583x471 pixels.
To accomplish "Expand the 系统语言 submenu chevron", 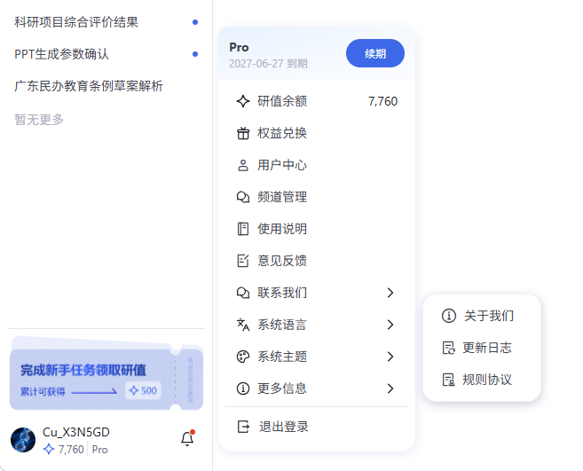I will 390,325.
